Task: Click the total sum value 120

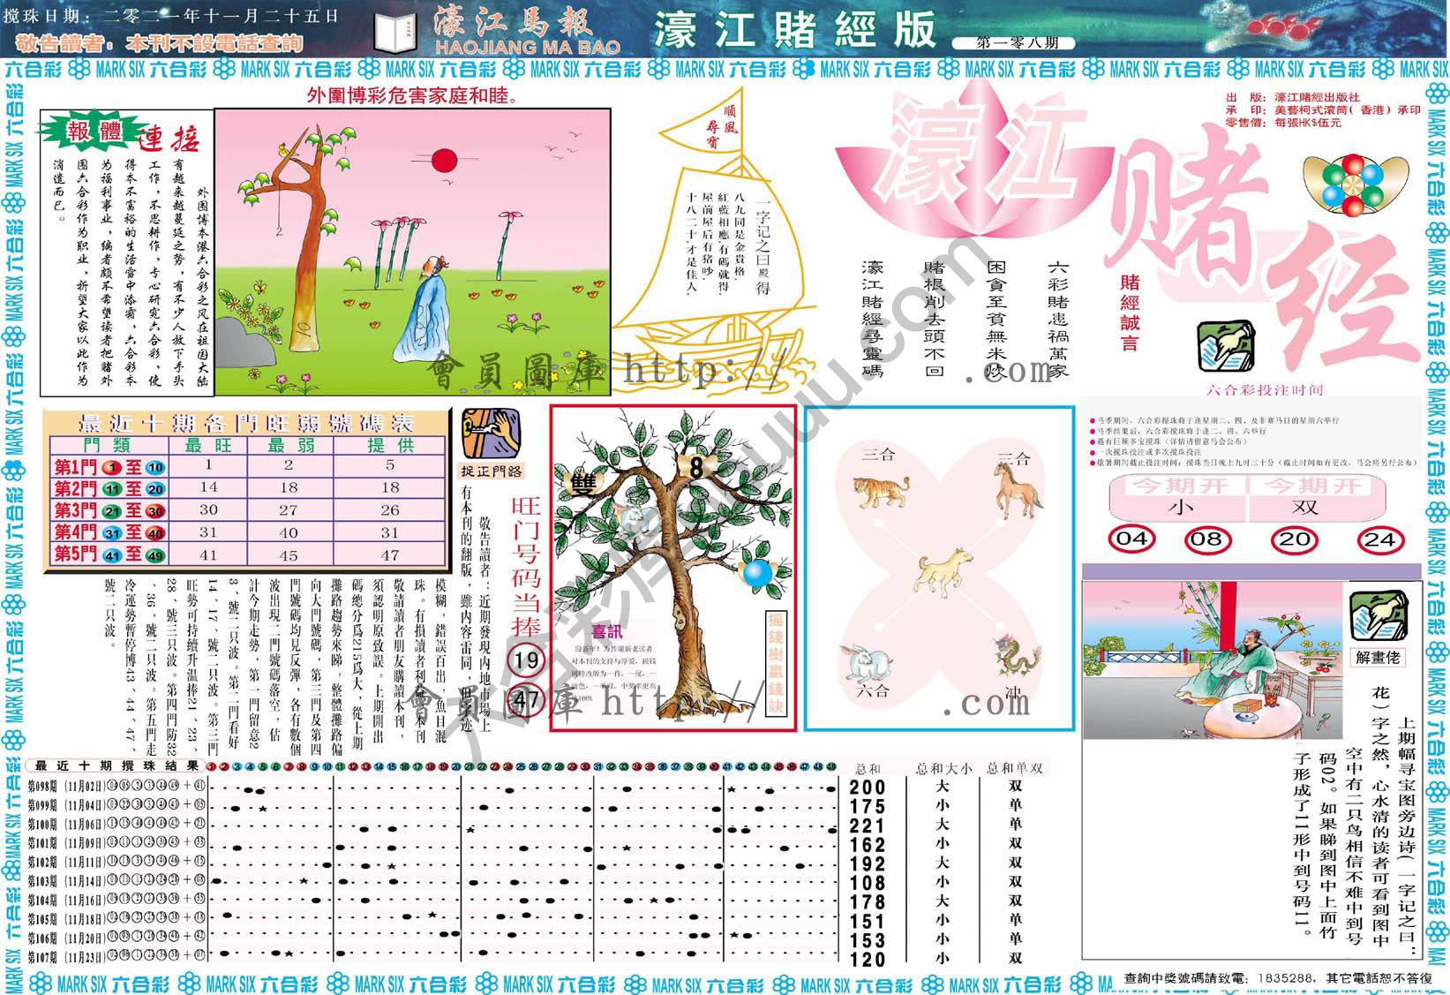Action: coord(867,959)
